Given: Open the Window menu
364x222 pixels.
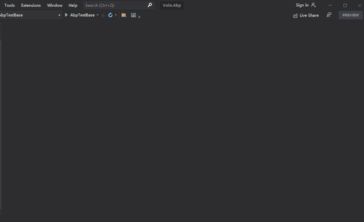Looking at the screenshot, I should (55, 5).
